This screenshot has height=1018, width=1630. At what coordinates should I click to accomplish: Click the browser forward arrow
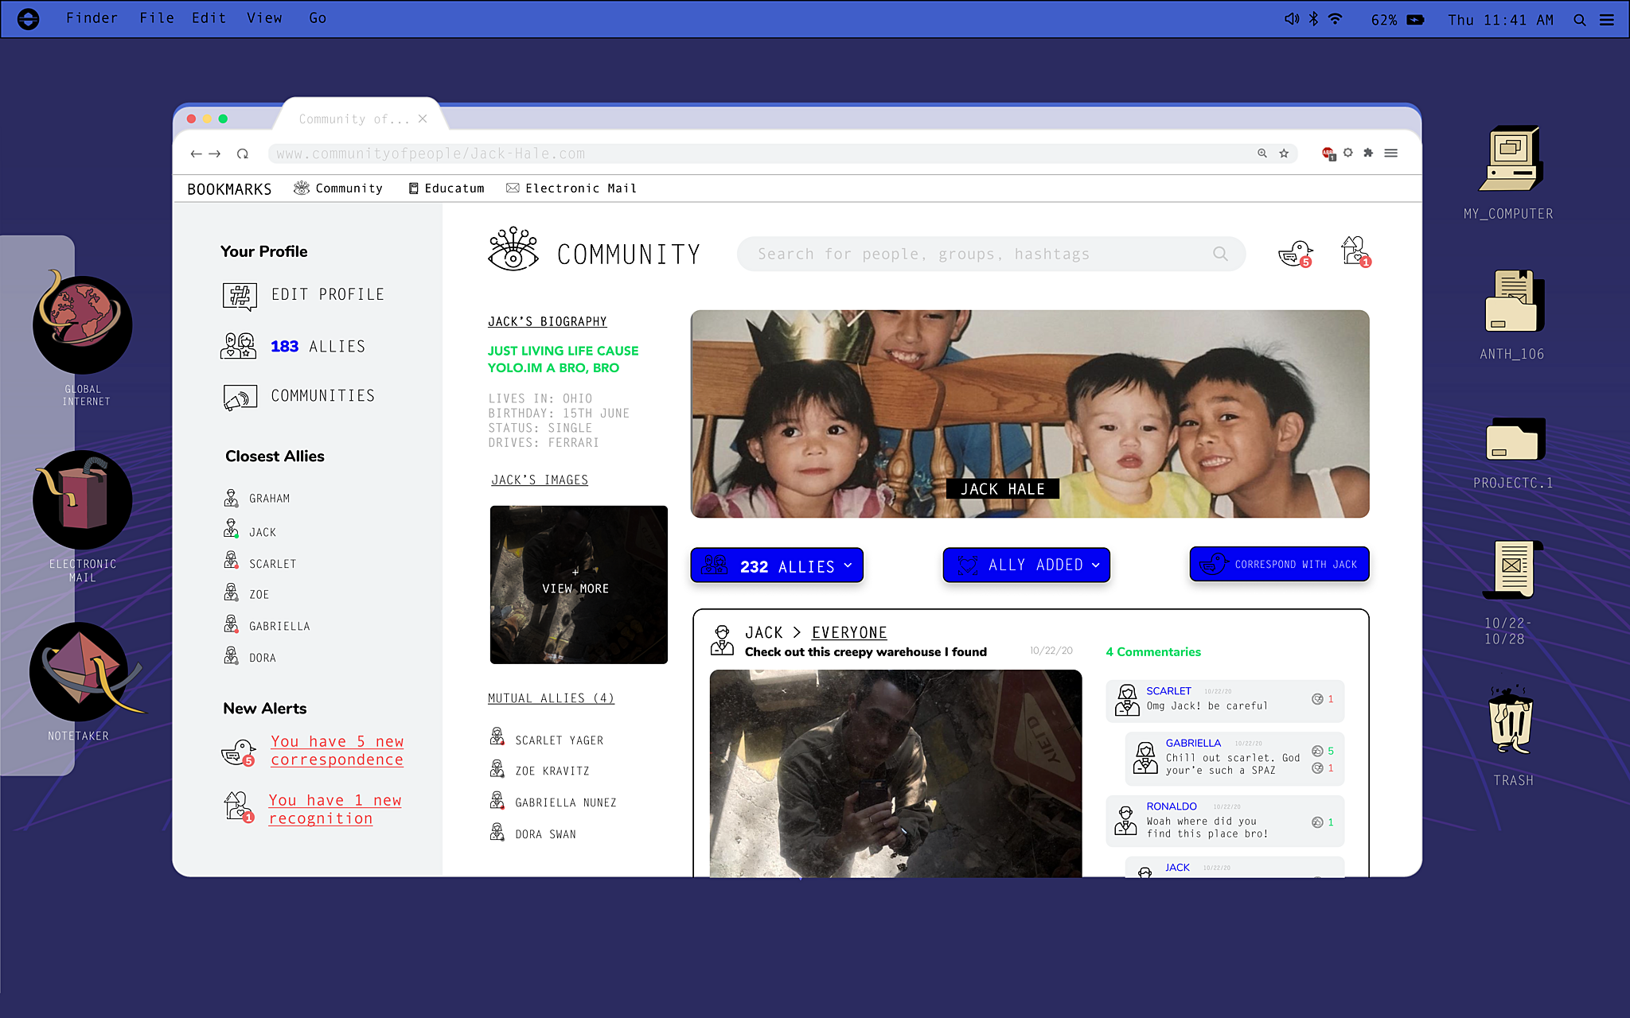pyautogui.click(x=215, y=153)
